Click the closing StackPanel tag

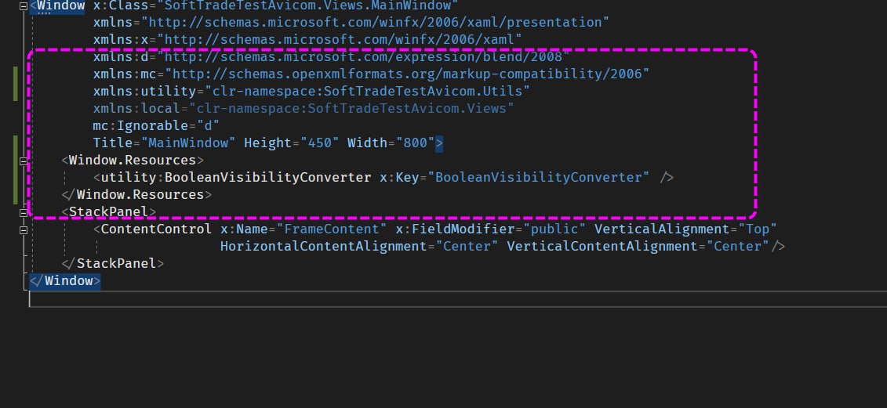(x=113, y=263)
